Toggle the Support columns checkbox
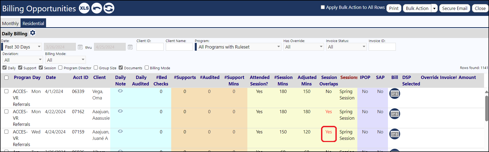 20,68
